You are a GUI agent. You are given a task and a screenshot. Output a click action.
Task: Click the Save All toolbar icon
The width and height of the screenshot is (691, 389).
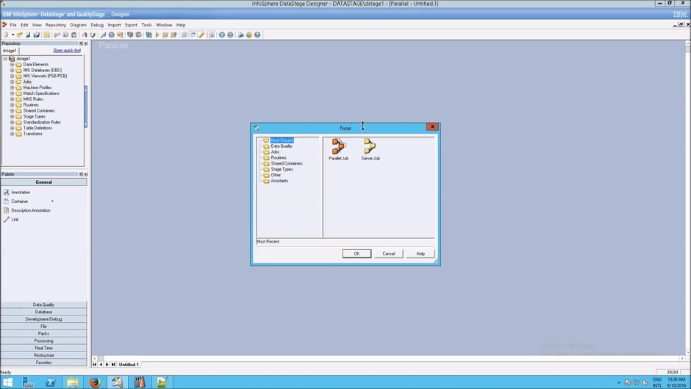tap(36, 35)
